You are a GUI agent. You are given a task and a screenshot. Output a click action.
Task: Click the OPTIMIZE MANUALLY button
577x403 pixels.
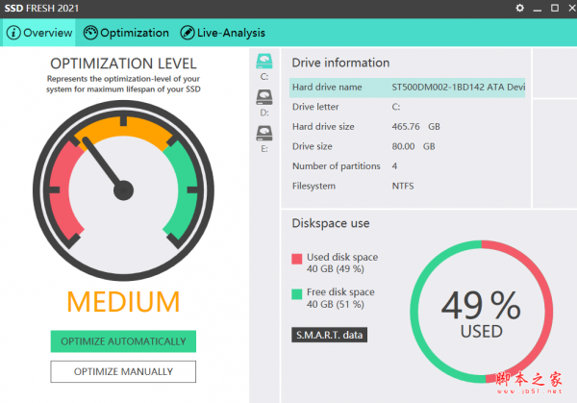click(123, 371)
